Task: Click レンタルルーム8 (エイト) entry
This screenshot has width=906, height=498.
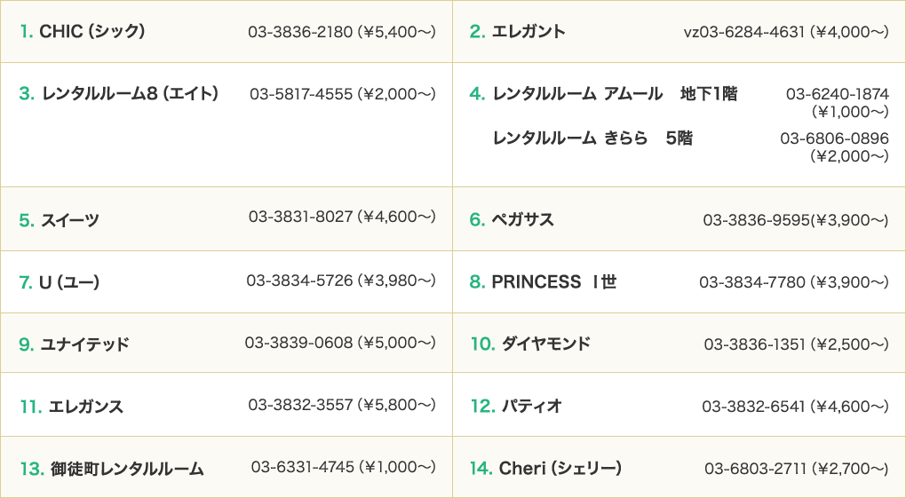Action: (x=130, y=93)
